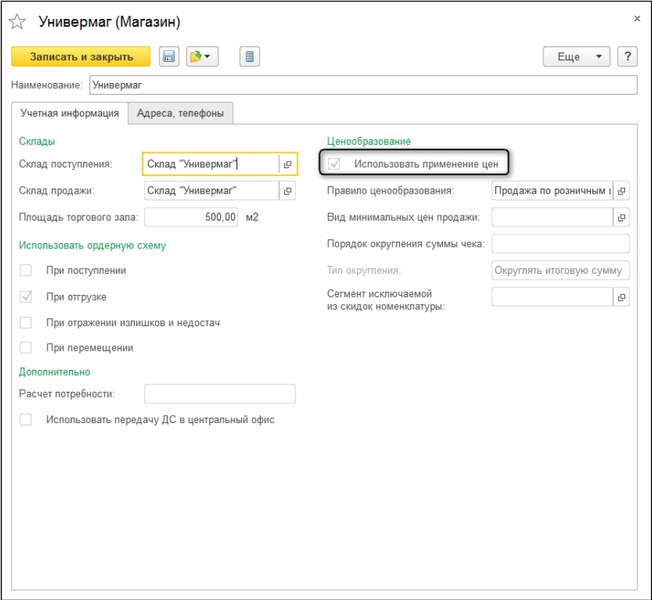This screenshot has width=652, height=600.
Task: Open the create-based-on icon dropdown
Action: [x=202, y=57]
